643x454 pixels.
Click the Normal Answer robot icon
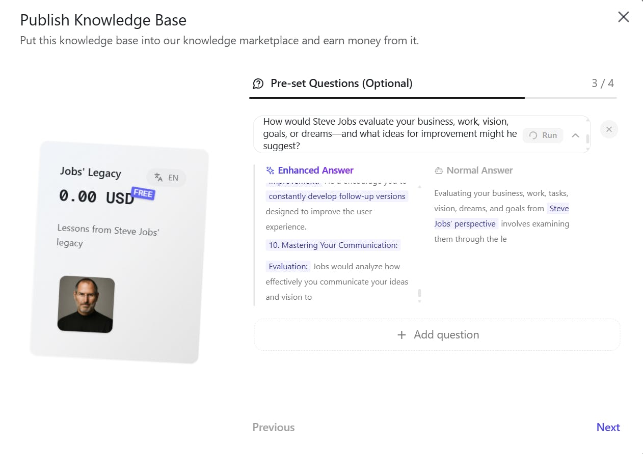439,171
